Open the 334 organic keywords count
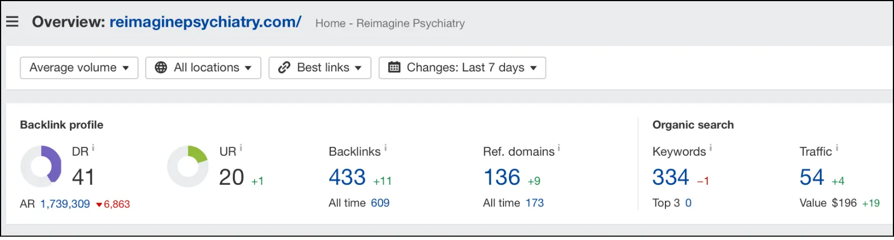 670,177
